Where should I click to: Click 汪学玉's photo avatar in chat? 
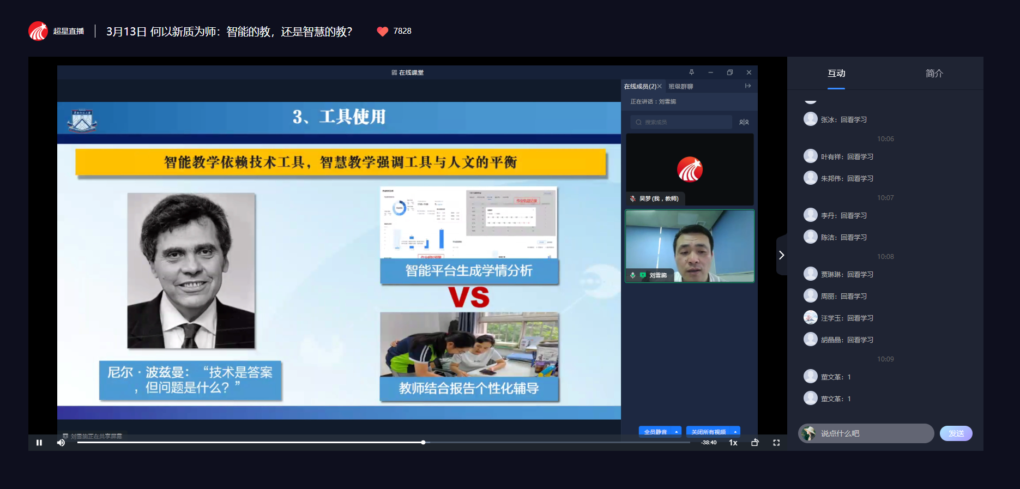(811, 317)
